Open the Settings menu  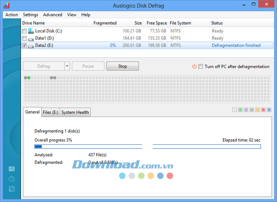coord(31,15)
